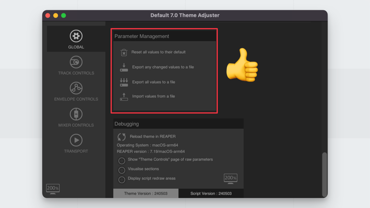Click Export any changed values to a file
This screenshot has width=370, height=208.
coord(163,67)
